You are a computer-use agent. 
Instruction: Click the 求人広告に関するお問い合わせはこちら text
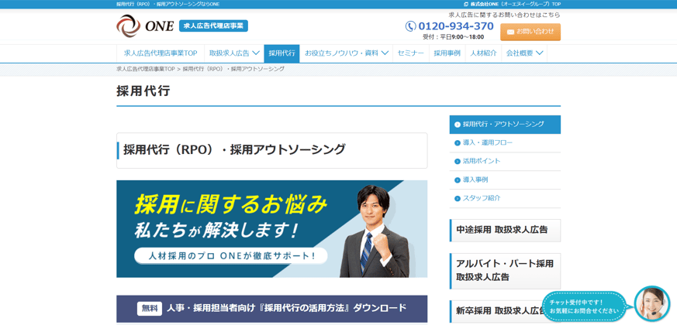[x=504, y=15]
